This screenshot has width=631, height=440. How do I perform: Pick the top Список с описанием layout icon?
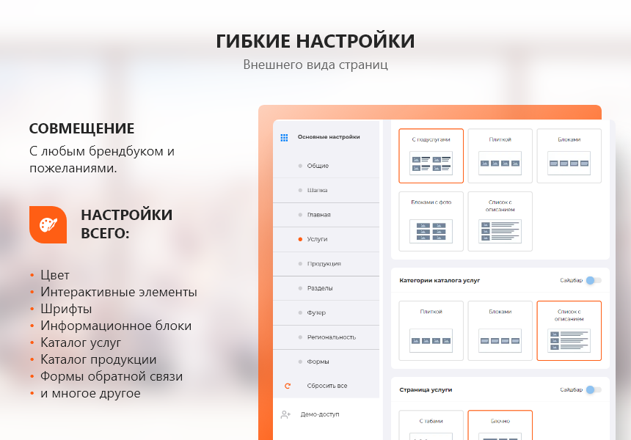tap(500, 230)
